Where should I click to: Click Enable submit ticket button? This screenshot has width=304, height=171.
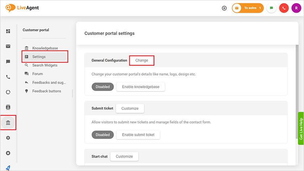[x=138, y=135]
